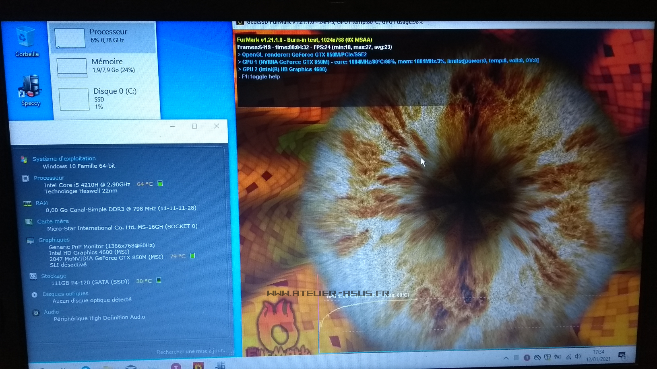Open the Stockage section heading
Image resolution: width=657 pixels, height=369 pixels.
pos(54,276)
